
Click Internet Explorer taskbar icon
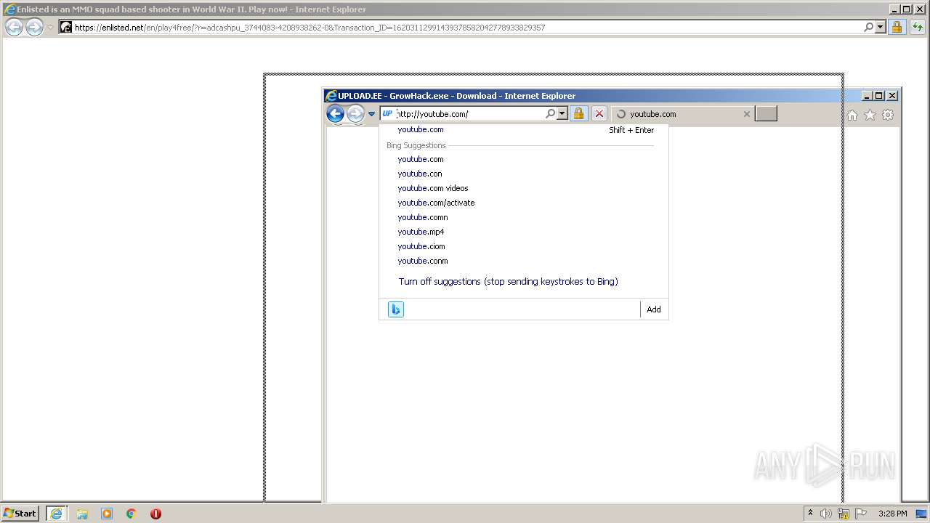(x=56, y=514)
